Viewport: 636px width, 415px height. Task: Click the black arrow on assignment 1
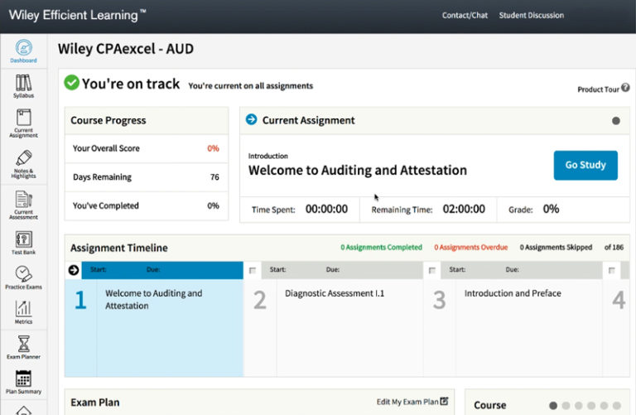coord(74,270)
